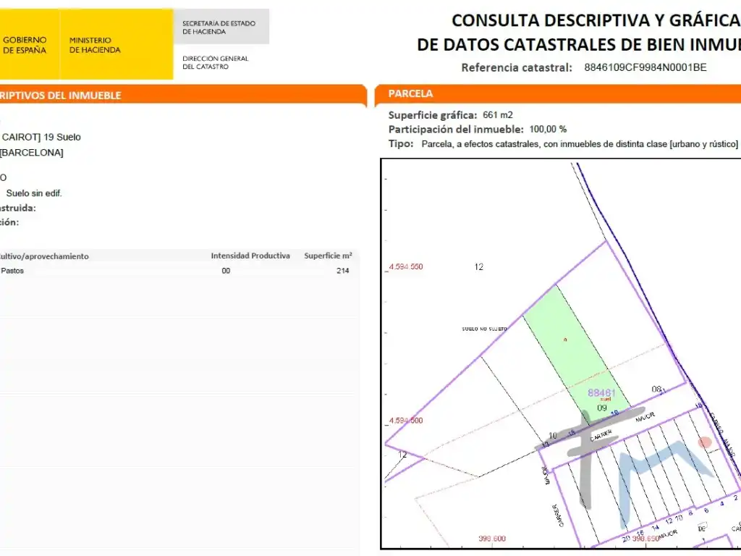Click parcel number 09 on the map

(601, 408)
